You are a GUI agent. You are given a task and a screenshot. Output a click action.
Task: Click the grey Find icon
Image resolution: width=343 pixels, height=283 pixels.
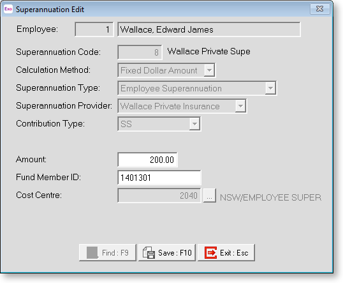(92, 253)
